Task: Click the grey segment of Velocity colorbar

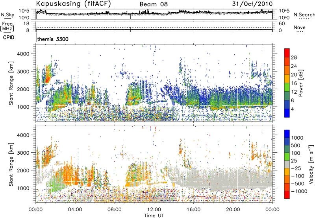Action: pyautogui.click(x=287, y=164)
